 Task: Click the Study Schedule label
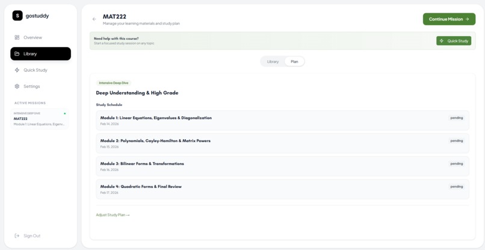coord(109,105)
